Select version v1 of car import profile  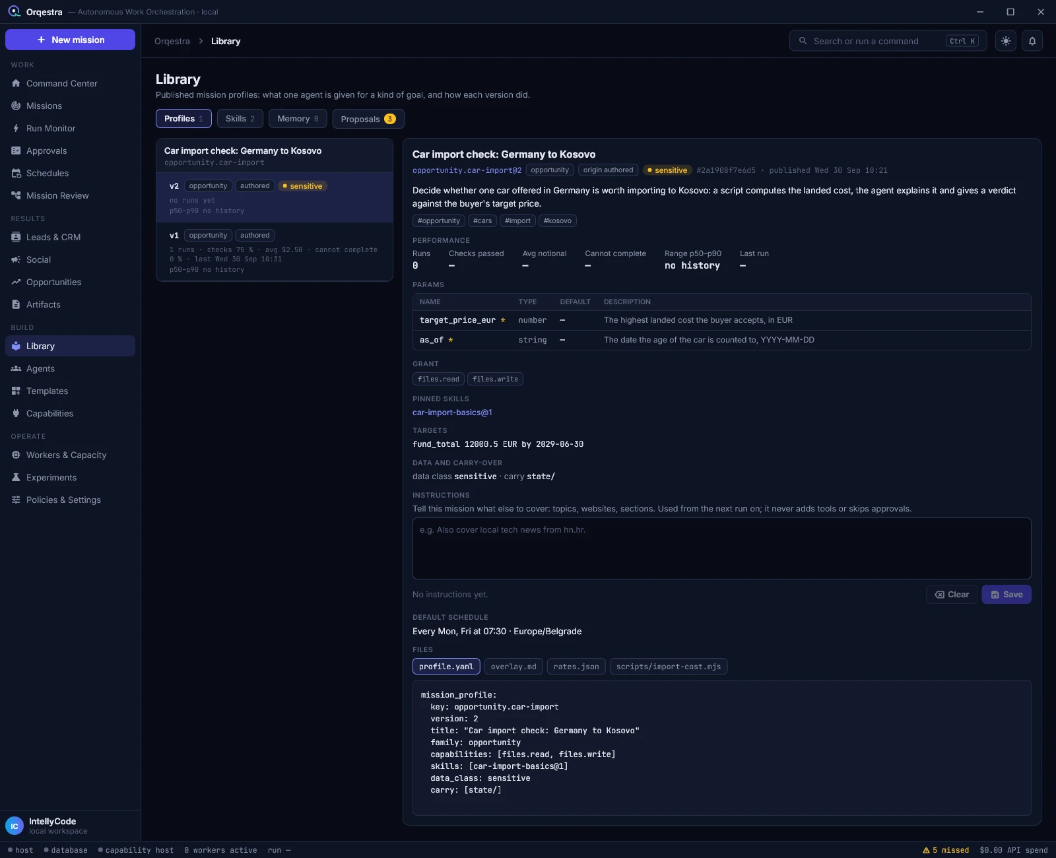tap(275, 251)
